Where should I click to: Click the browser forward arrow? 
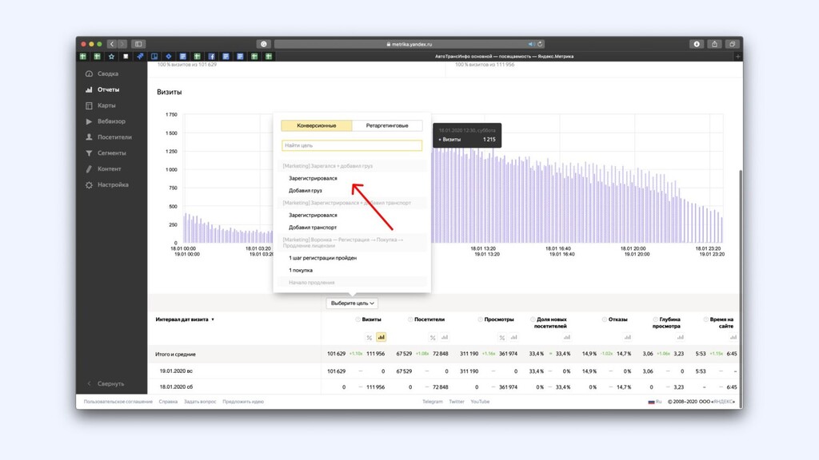pyautogui.click(x=122, y=44)
